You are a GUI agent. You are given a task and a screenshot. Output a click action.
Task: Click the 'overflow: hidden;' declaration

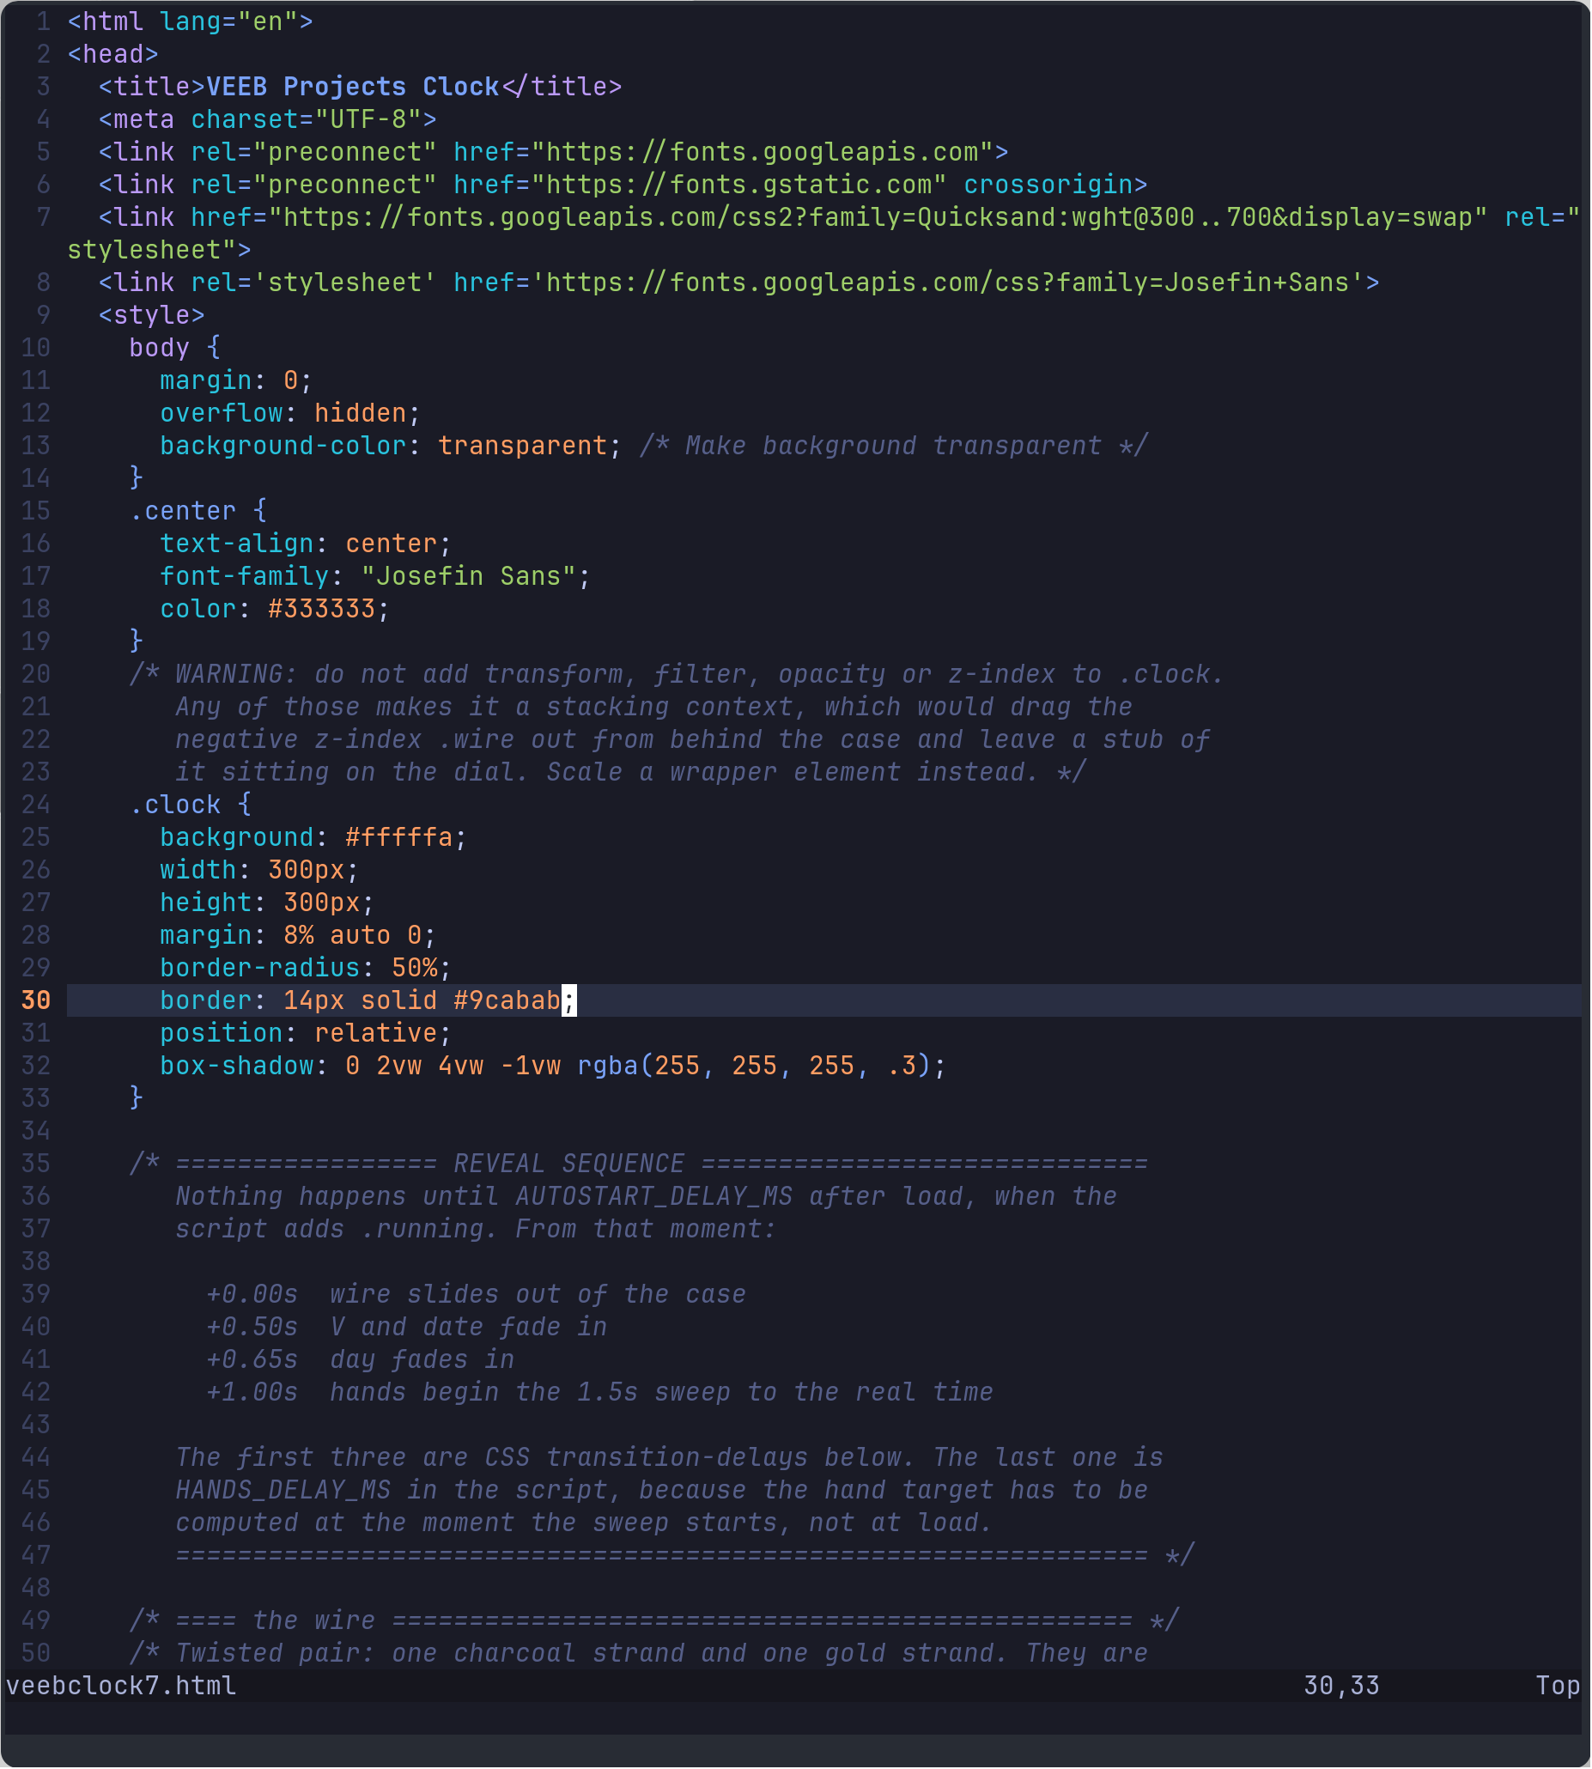tap(290, 413)
